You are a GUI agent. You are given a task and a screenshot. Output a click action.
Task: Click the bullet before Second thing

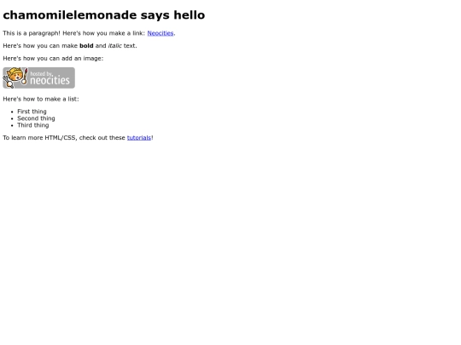coord(12,118)
